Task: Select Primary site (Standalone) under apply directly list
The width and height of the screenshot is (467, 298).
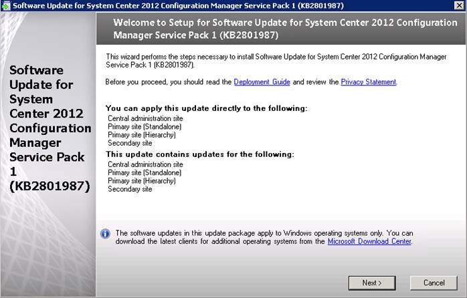Action: pyautogui.click(x=145, y=126)
